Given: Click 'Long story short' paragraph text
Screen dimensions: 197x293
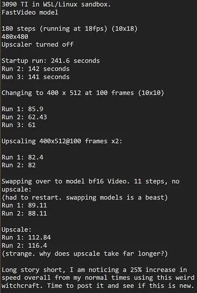Looking at the screenshot, I should pyautogui.click(x=98, y=278).
